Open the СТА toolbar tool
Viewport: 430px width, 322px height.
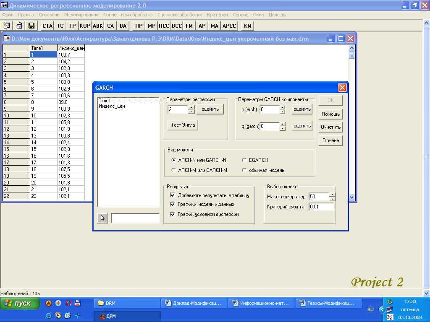[x=47, y=26]
